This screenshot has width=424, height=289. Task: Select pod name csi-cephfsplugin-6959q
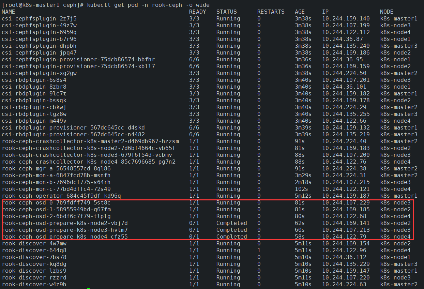click(x=39, y=32)
